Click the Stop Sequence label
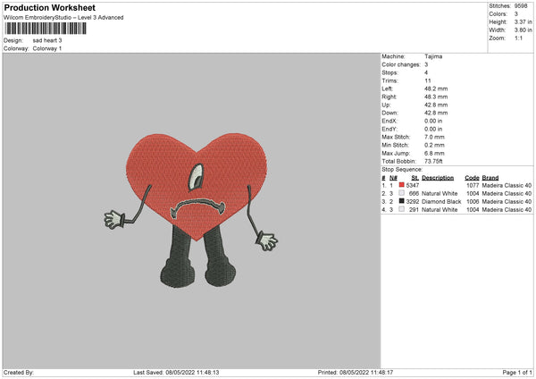Image resolution: width=536 pixels, height=379 pixels. click(x=401, y=168)
